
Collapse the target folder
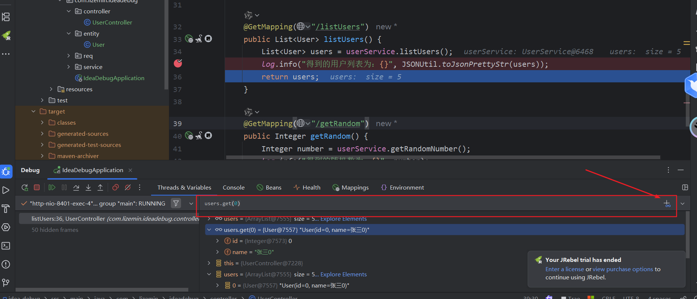point(33,111)
